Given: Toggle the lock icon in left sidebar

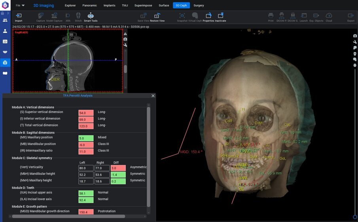Looking at the screenshot, I should click(2, 13).
